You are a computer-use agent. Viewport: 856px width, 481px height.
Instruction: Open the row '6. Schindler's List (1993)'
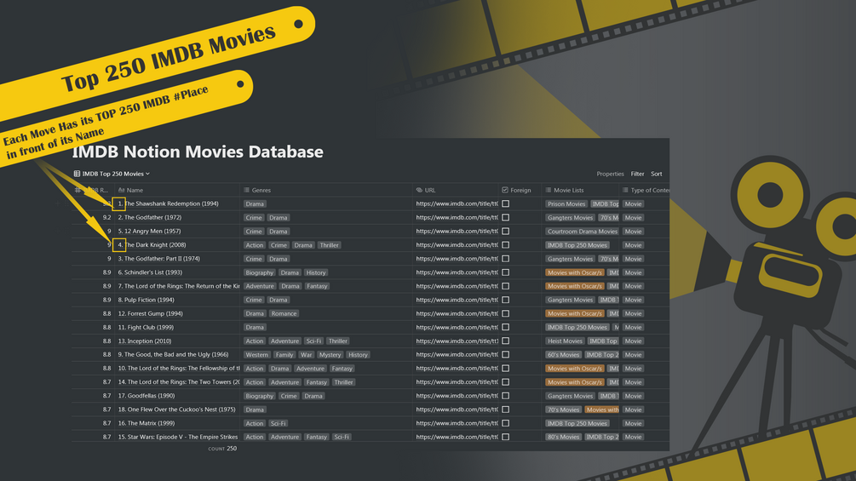coord(150,272)
